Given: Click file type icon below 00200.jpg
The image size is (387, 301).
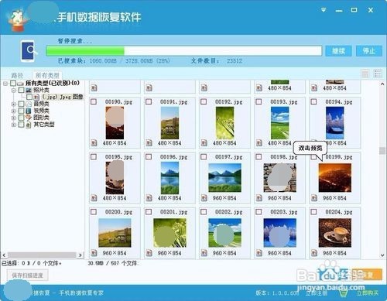Looking at the screenshot, I should click(x=94, y=253).
